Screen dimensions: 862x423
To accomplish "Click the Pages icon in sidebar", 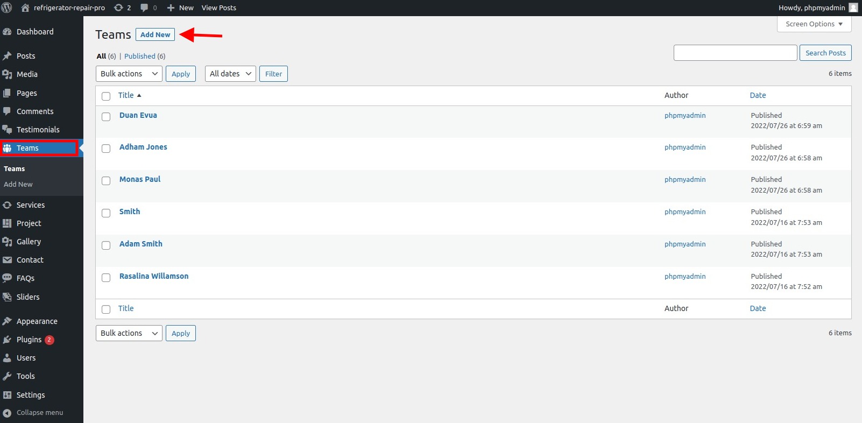I will pyautogui.click(x=7, y=93).
